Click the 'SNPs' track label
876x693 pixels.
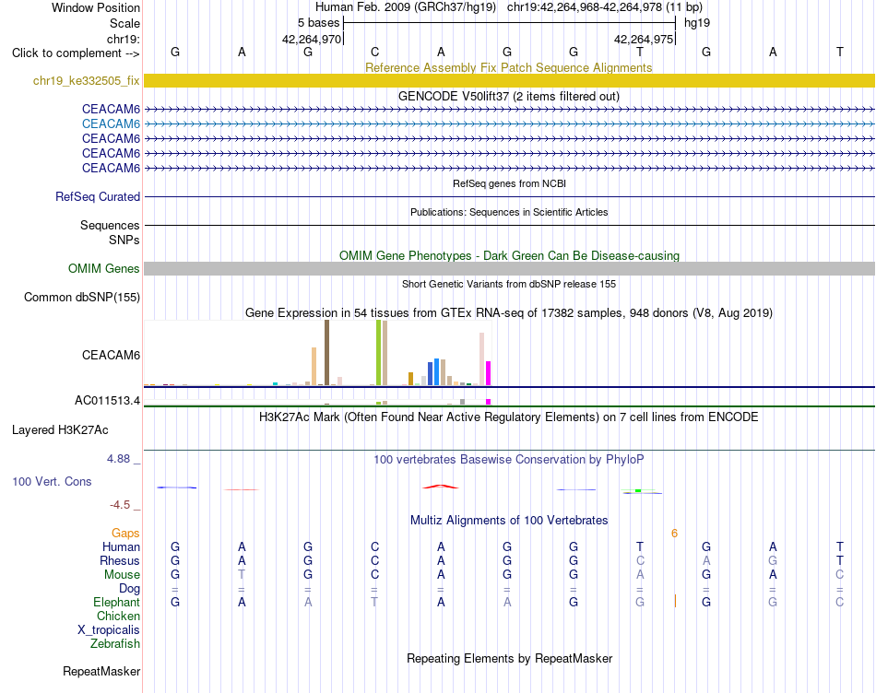(x=124, y=240)
